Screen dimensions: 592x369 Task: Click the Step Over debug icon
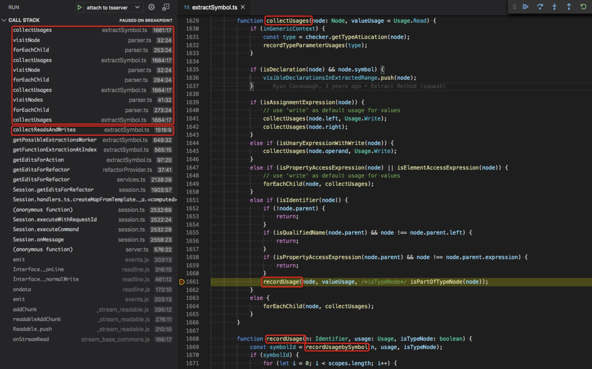(540, 6)
